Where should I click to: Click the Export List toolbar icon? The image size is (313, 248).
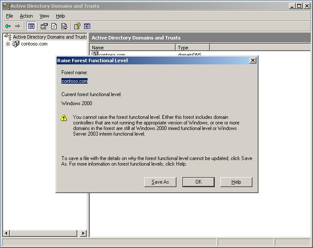(x=64, y=26)
